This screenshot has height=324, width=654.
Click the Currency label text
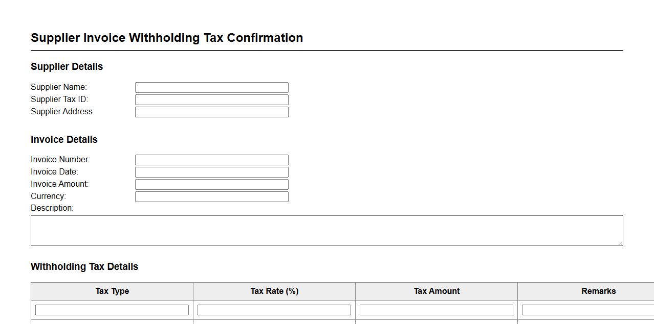coord(48,196)
